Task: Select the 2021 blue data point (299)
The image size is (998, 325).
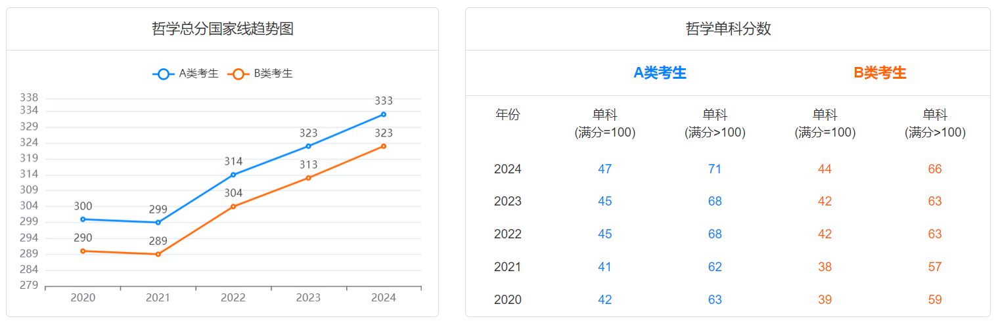Action: [158, 223]
